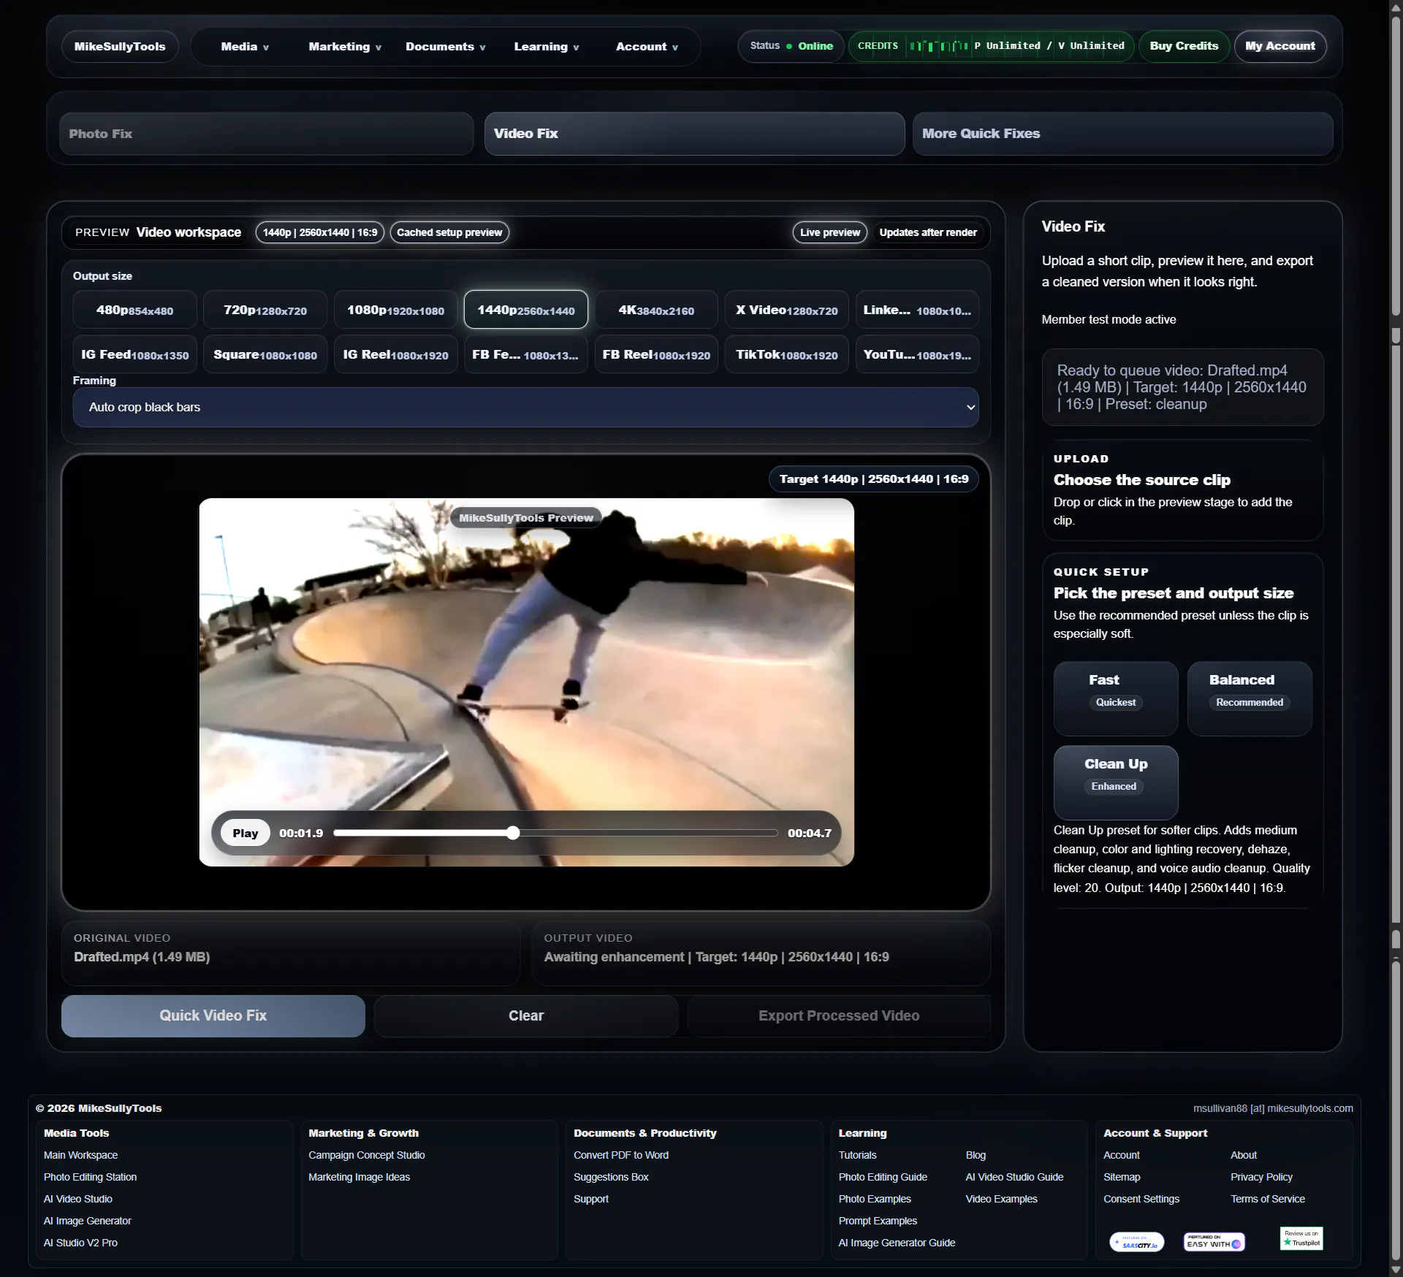This screenshot has height=1277, width=1403.
Task: Click Export Processed Video
Action: point(839,1015)
